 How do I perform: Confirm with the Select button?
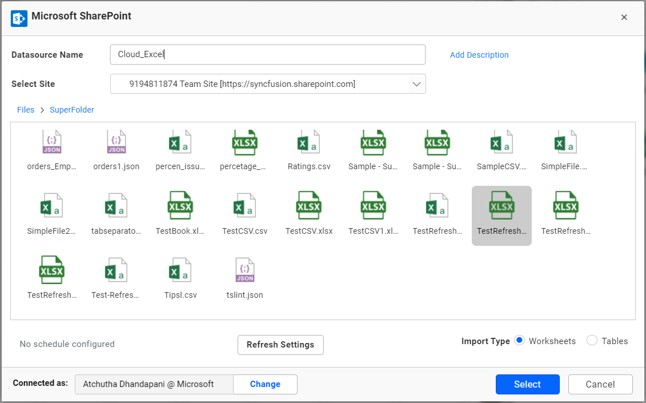tap(527, 385)
